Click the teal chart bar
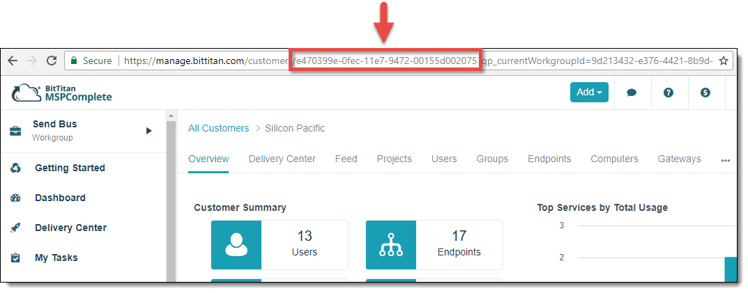Image resolution: width=748 pixels, height=293 pixels. click(x=731, y=269)
